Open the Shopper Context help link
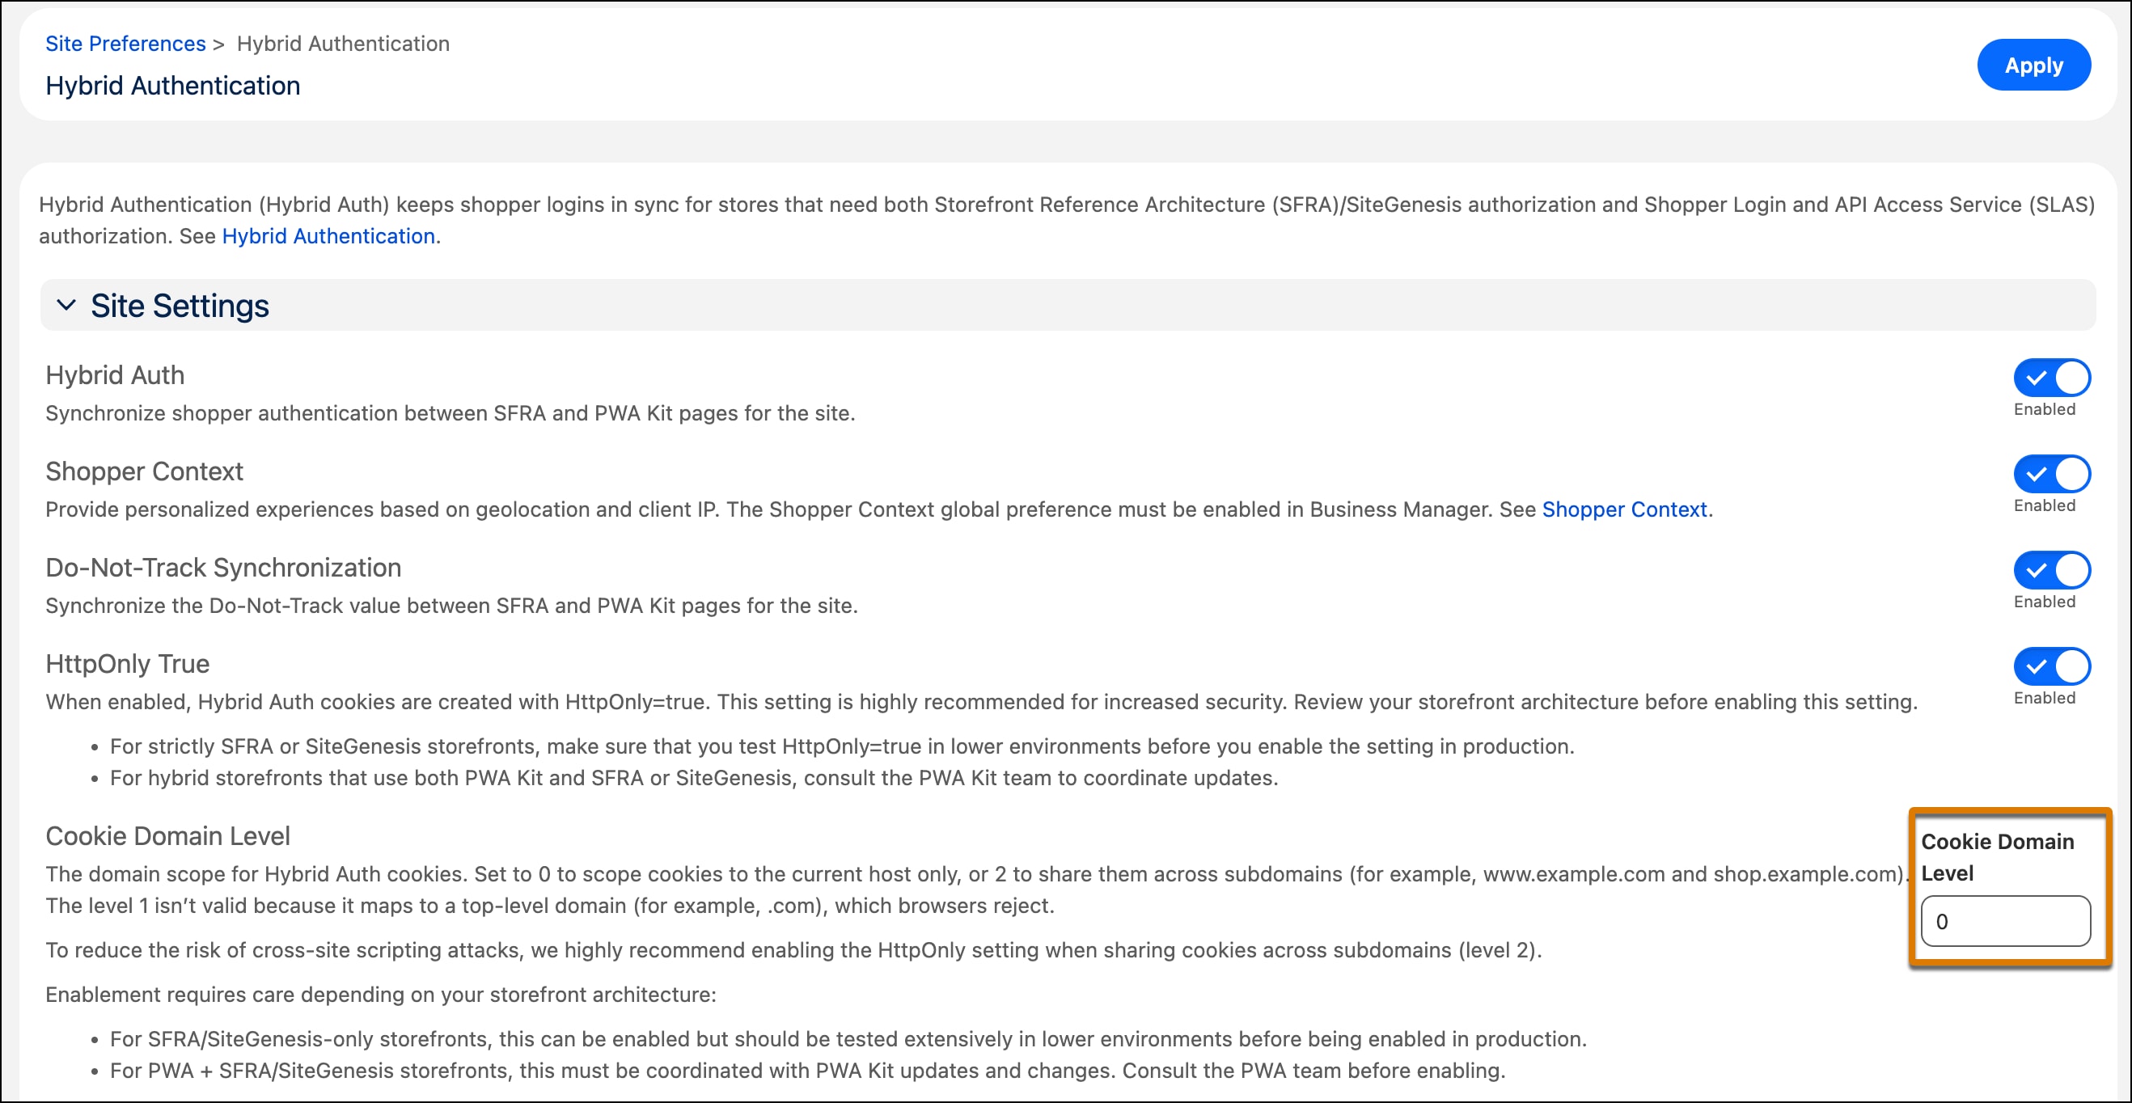 [x=1624, y=509]
